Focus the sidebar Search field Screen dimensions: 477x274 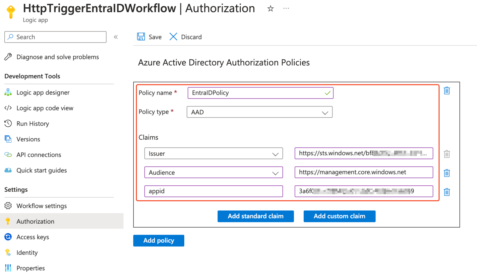click(x=55, y=37)
